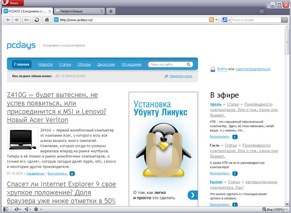Click the зарегистрироваться link
The height and width of the screenshot is (213, 291).
click(253, 69)
